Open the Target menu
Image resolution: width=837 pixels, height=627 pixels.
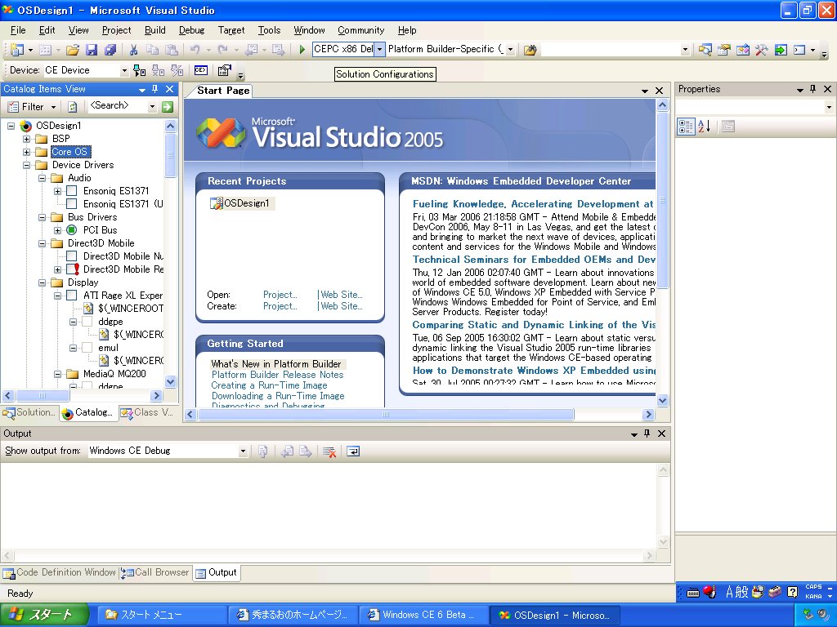pos(231,30)
